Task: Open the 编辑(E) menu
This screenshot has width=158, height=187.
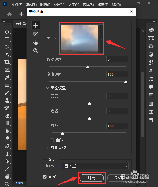Action: (31, 4)
